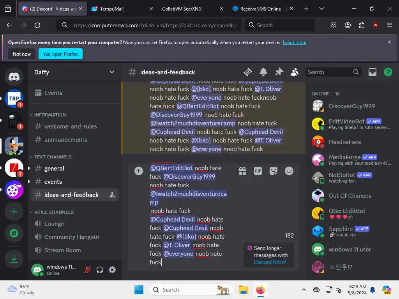Click create invite icon on ideas-and-feedback
This screenshot has width=399, height=299.
(112, 195)
